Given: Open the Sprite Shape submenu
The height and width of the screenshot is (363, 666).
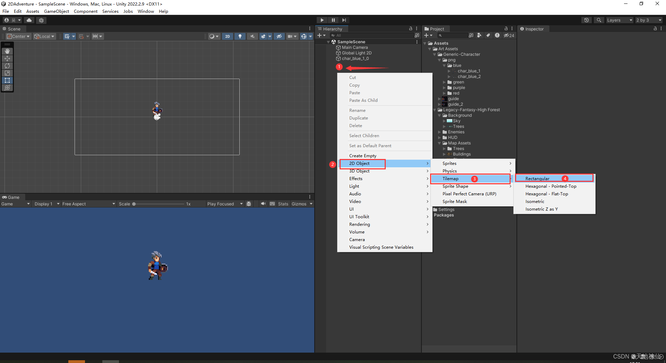Looking at the screenshot, I should pos(472,186).
